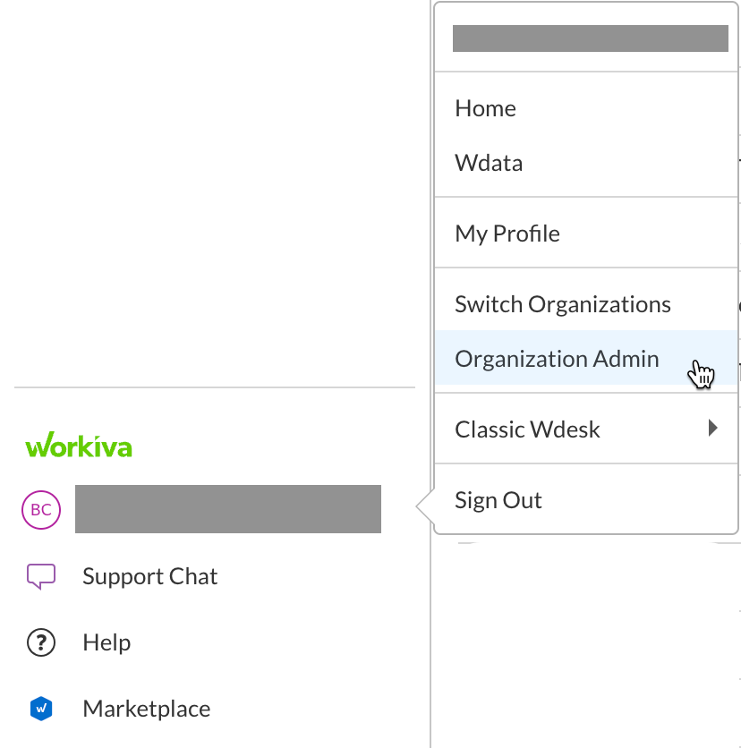Go to Home
Viewport: 741px width, 748px height.
coord(485,107)
